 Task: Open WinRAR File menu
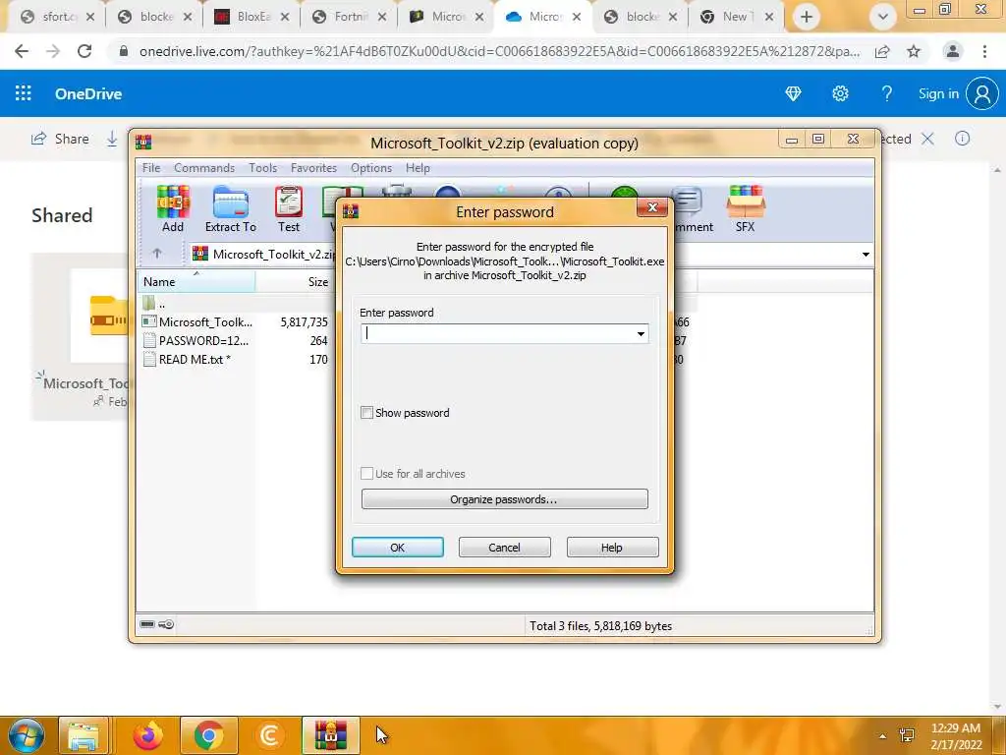(x=151, y=167)
